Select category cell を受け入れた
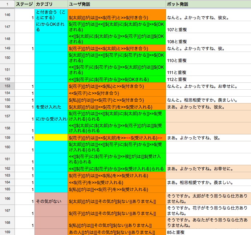251x235 pixels. [x=51, y=107]
